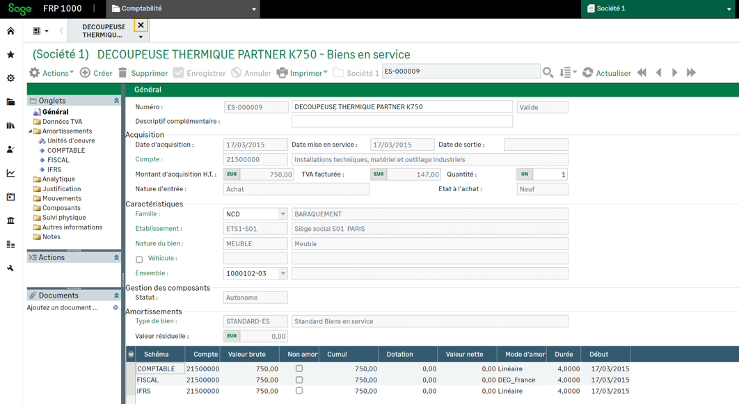Switch to the DECOUPEUSE THERMIQUE tab
The height and width of the screenshot is (404, 739).
pyautogui.click(x=102, y=30)
